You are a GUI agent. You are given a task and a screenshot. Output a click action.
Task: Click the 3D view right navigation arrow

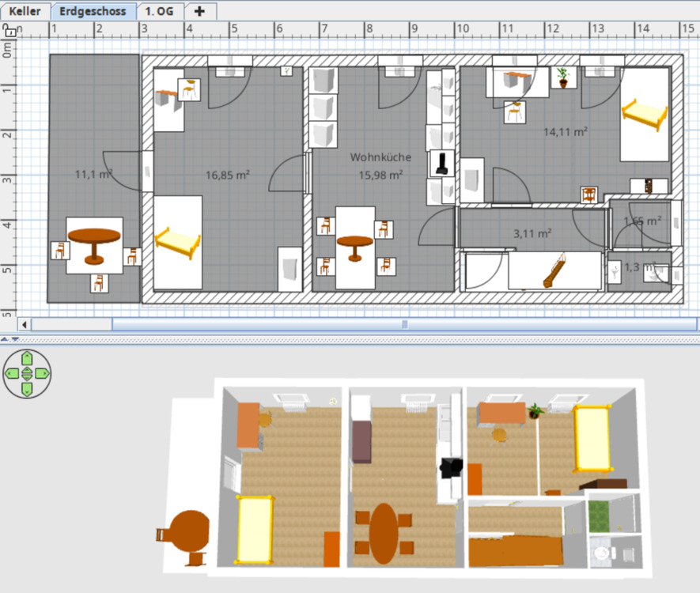tap(41, 372)
